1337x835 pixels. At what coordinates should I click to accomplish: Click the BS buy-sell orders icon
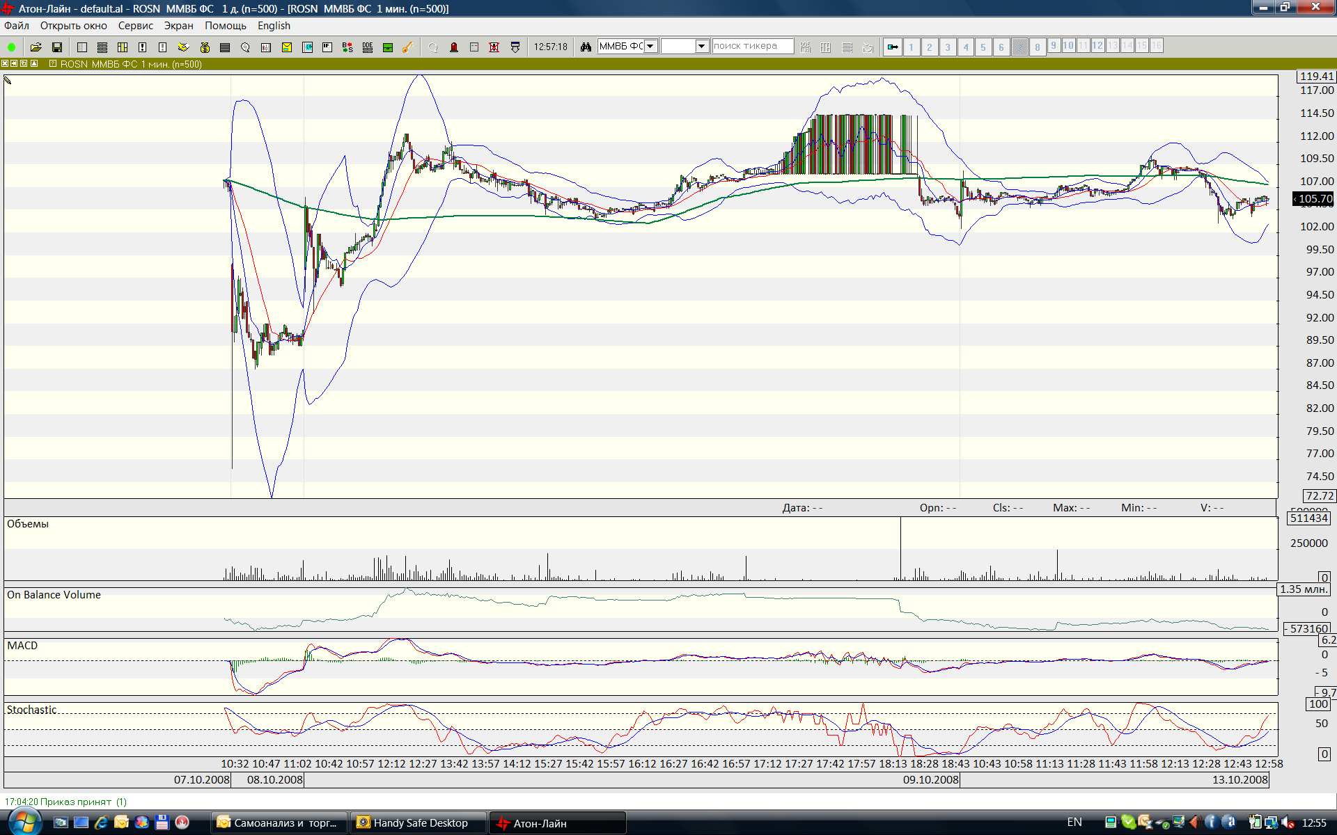point(347,47)
